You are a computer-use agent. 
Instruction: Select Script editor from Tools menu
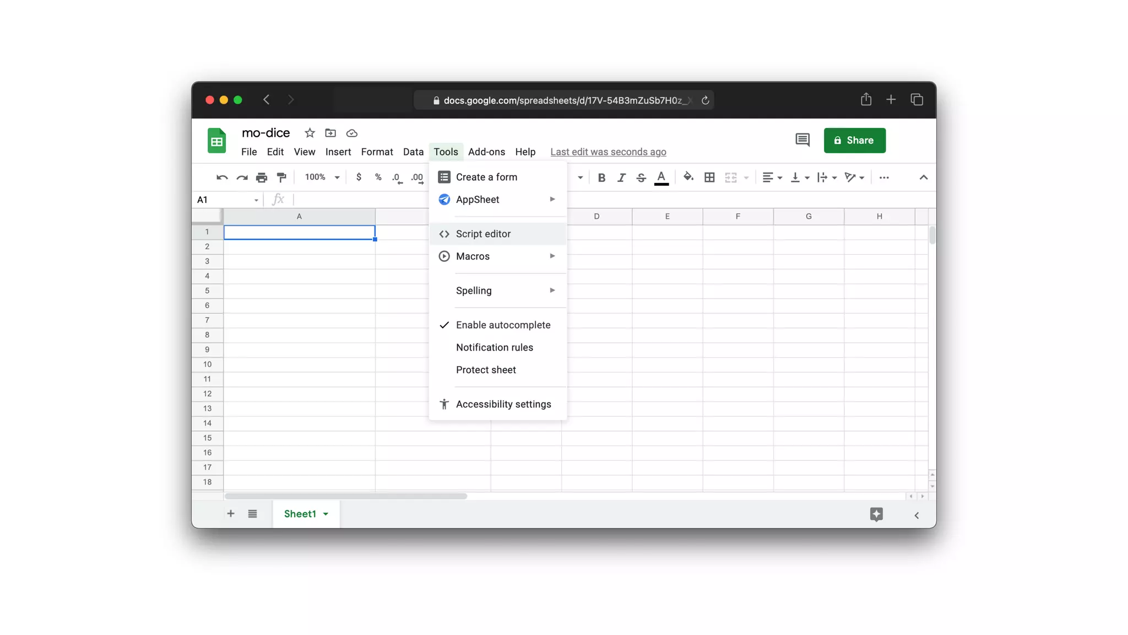483,234
